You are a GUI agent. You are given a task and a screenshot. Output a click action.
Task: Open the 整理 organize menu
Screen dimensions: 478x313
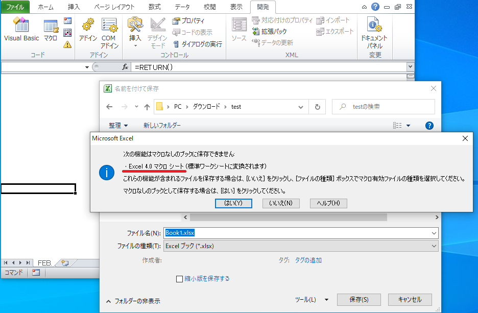point(118,125)
